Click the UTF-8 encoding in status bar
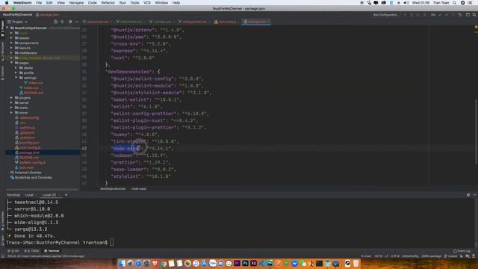The height and width of the screenshot is (269, 478). pyautogui.click(x=395, y=256)
